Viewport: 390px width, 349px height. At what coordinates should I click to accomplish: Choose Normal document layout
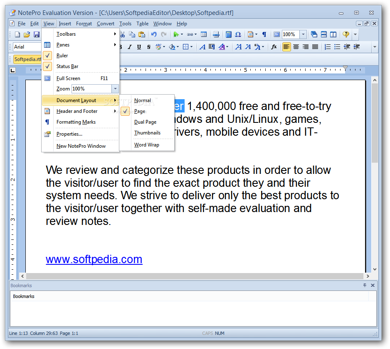point(147,100)
